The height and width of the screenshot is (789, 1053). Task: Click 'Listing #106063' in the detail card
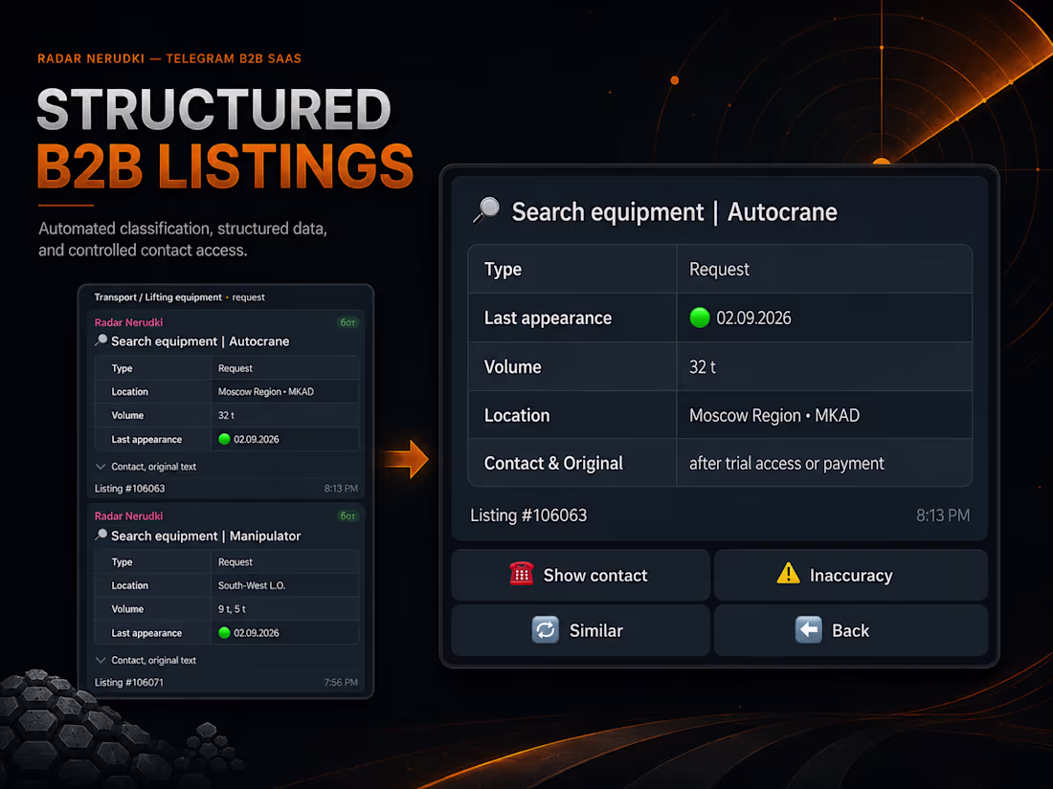528,515
